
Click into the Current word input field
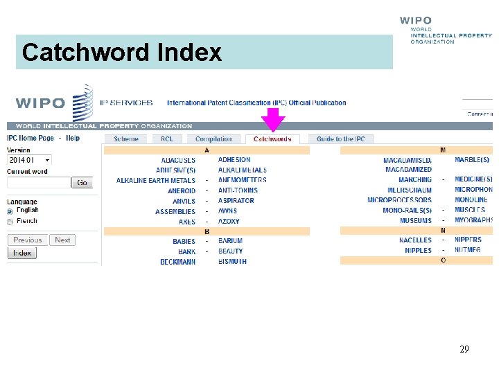(x=39, y=183)
